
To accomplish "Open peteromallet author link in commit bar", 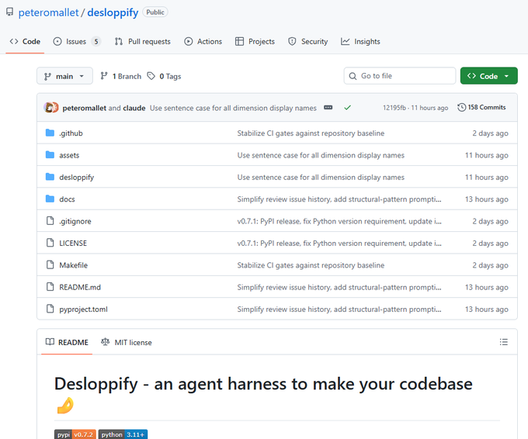I will (x=85, y=108).
